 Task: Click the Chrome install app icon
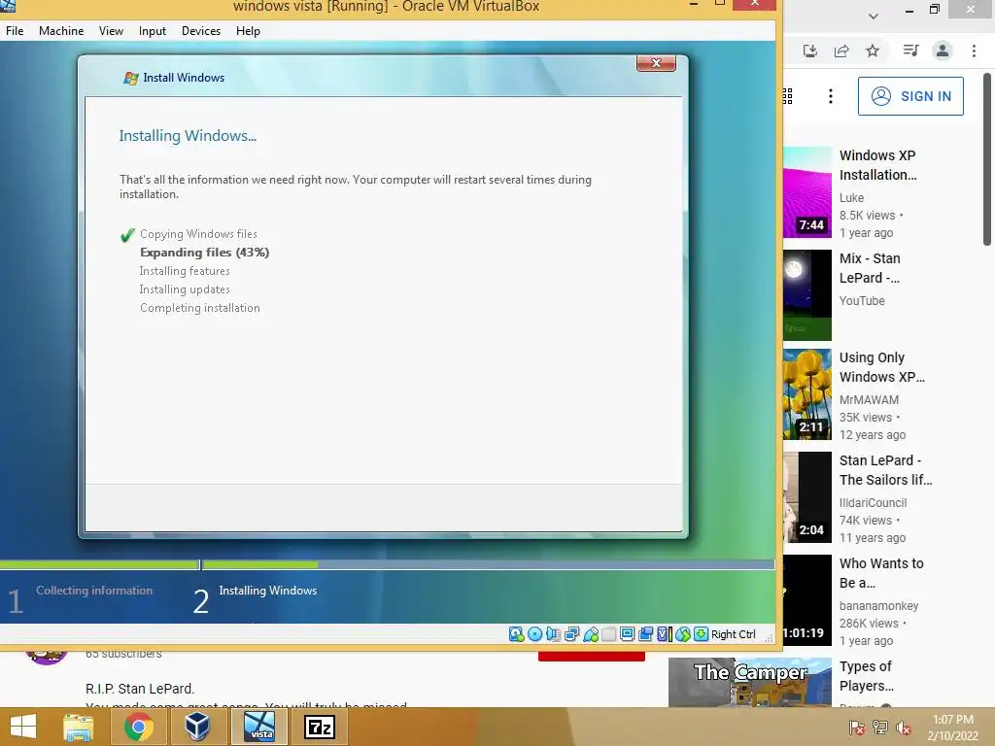(x=810, y=51)
